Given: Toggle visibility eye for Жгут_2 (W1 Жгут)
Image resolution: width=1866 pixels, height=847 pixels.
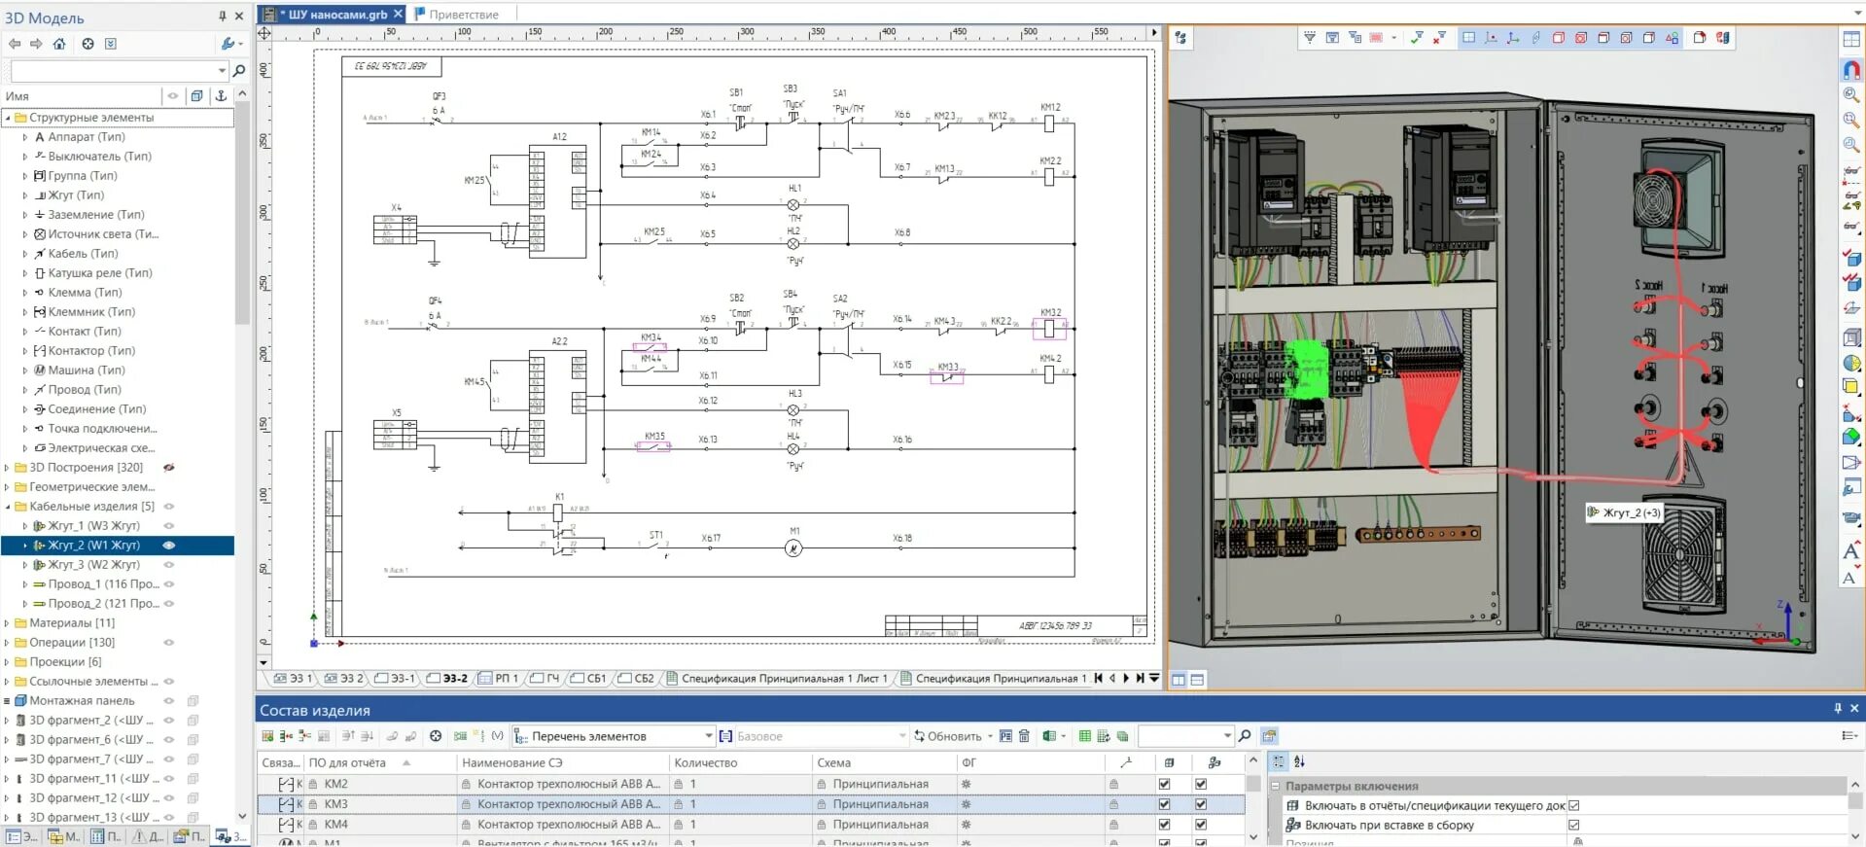Looking at the screenshot, I should 169,546.
